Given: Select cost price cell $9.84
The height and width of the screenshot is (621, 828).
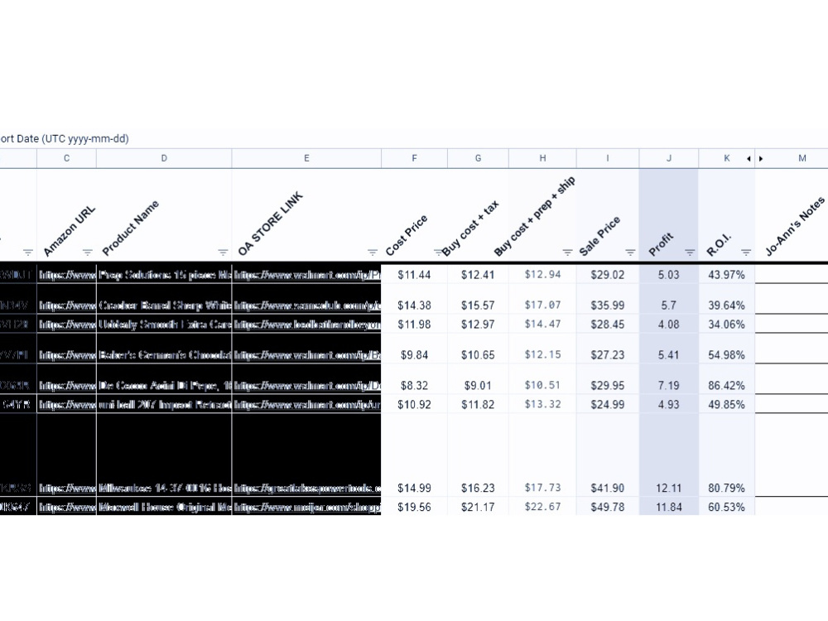Looking at the screenshot, I should [x=414, y=349].
